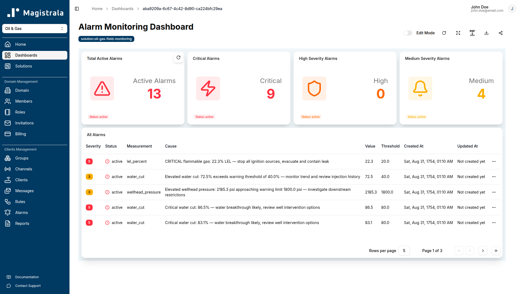Image resolution: width=523 pixels, height=294 pixels.
Task: Go to the next page of alarms
Action: pyautogui.click(x=483, y=251)
